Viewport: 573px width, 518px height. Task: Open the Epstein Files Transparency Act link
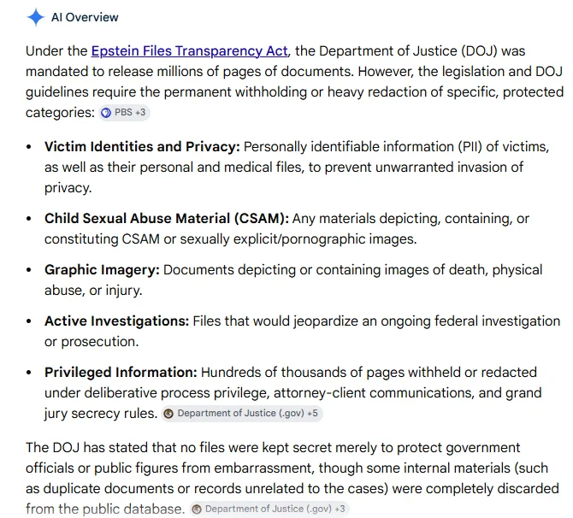(x=189, y=50)
